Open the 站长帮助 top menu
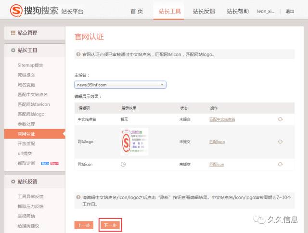Viewport: 308px width, 233px height. [237, 11]
